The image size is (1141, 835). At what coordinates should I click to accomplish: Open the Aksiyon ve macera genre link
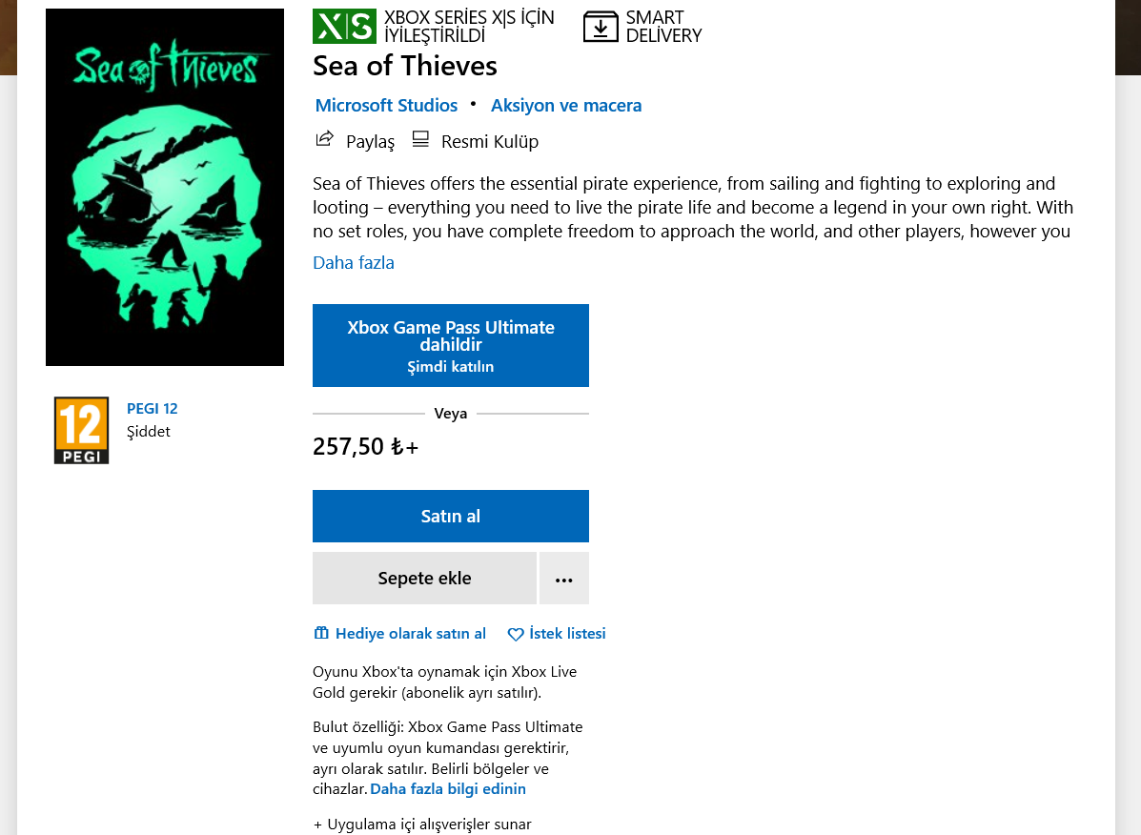[x=566, y=106]
